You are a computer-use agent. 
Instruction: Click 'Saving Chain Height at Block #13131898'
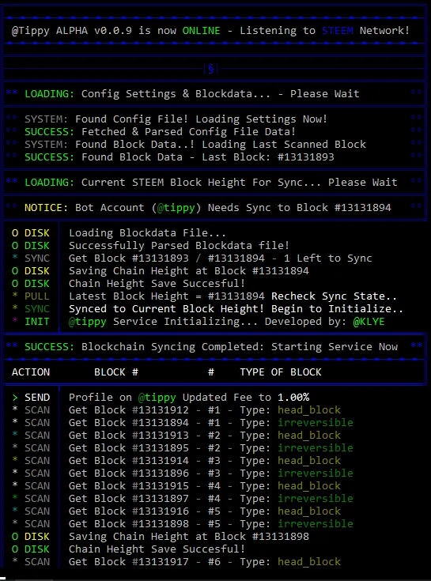(189, 536)
